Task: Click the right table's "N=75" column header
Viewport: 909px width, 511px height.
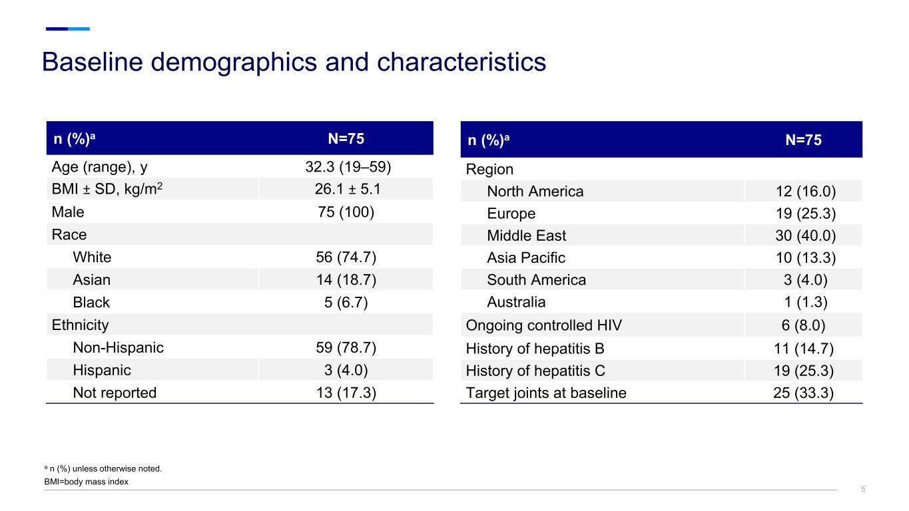Action: point(803,140)
